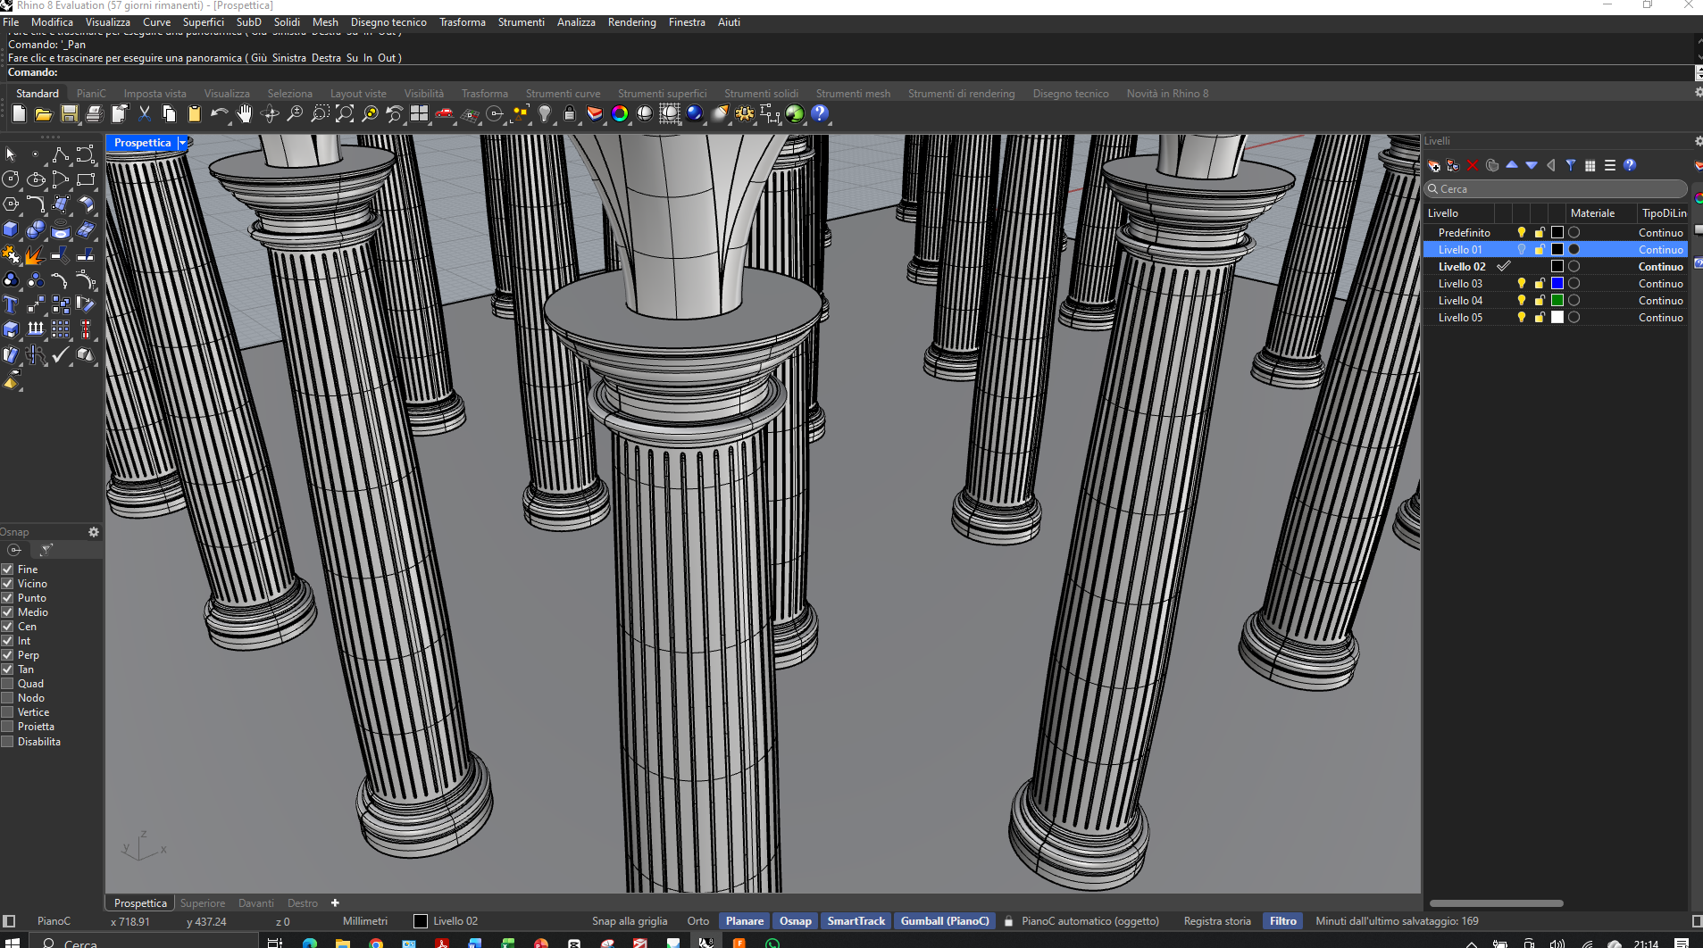Select the Box solid tool

click(11, 230)
